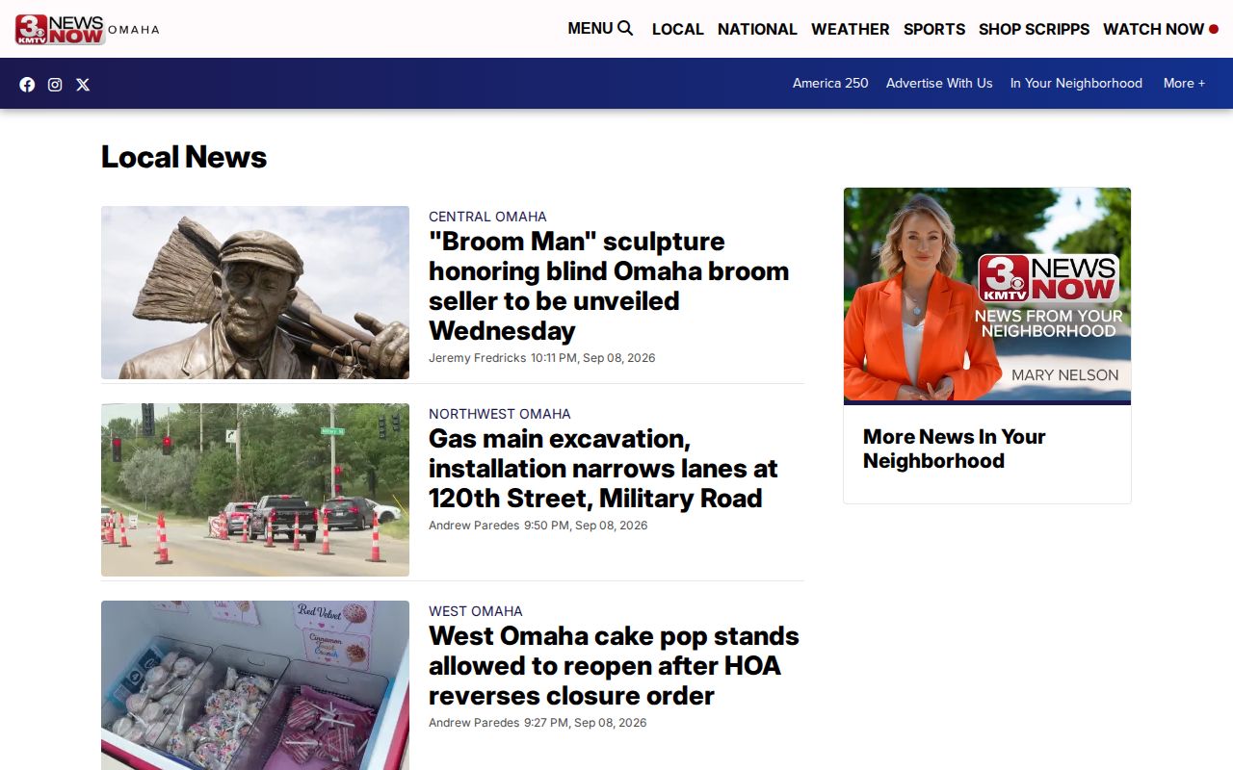Open the Facebook social icon
Screen dimensions: 1233x770
27,84
